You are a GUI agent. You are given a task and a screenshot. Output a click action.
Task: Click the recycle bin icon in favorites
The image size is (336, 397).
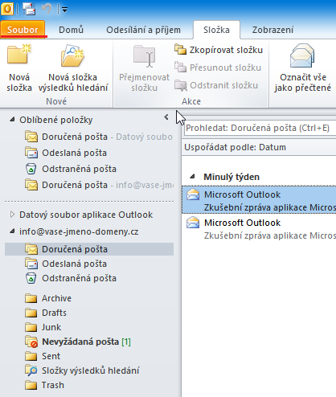click(31, 169)
